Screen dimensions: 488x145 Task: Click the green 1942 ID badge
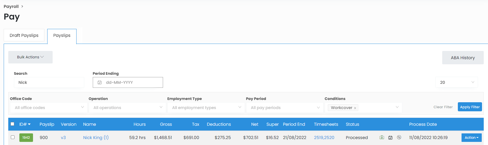pos(26,138)
